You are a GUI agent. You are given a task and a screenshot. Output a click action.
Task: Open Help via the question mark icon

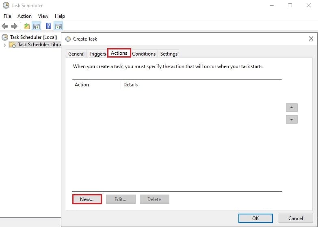pyautogui.click(x=48, y=26)
